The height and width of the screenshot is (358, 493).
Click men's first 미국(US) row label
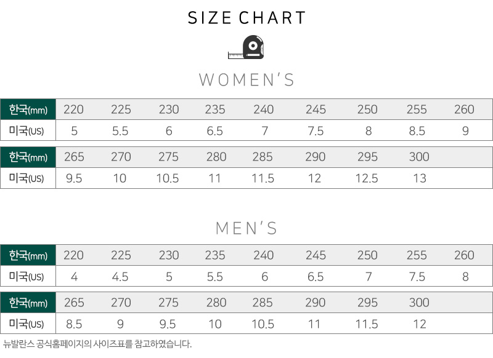pyautogui.click(x=26, y=276)
